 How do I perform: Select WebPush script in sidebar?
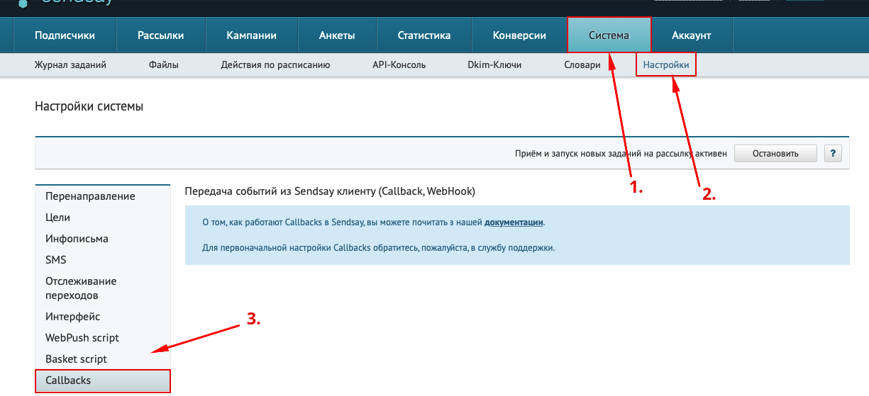pos(103,338)
